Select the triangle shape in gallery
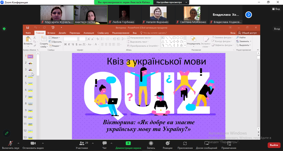 click(163, 42)
